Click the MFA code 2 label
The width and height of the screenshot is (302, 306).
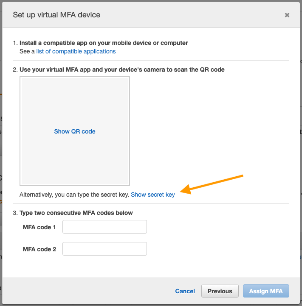[x=40, y=249]
